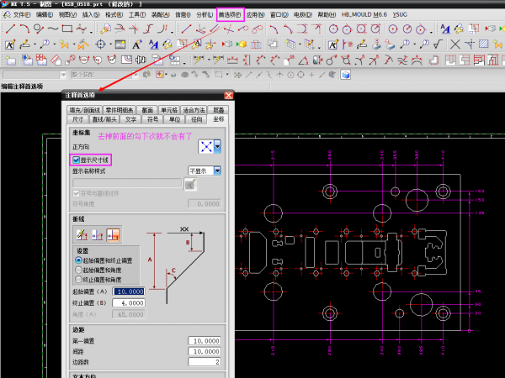The image size is (505, 378).
Task: Switch to the 直线/箭头 tab
Action: click(104, 119)
